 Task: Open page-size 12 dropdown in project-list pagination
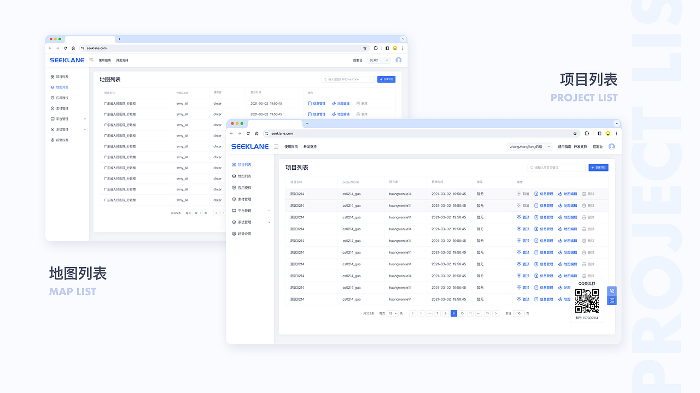[x=393, y=313]
